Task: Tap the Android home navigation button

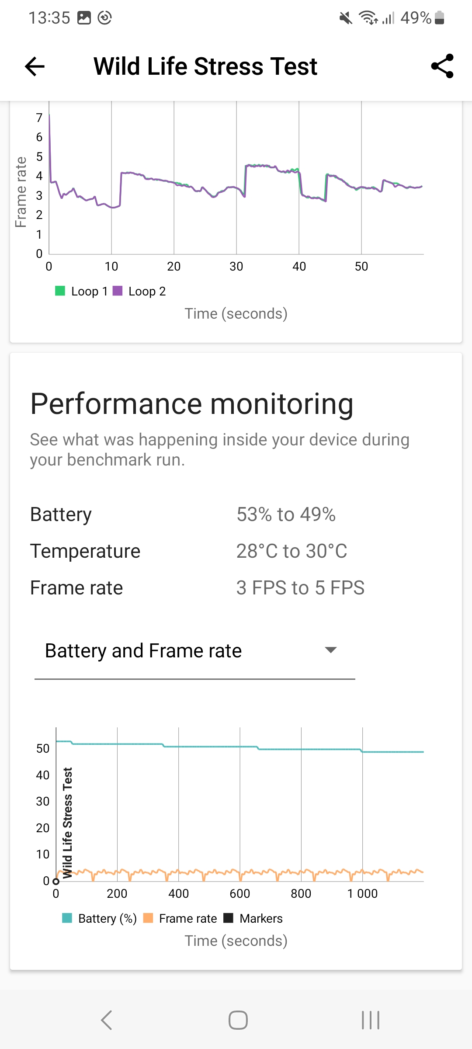Action: pyautogui.click(x=238, y=1020)
